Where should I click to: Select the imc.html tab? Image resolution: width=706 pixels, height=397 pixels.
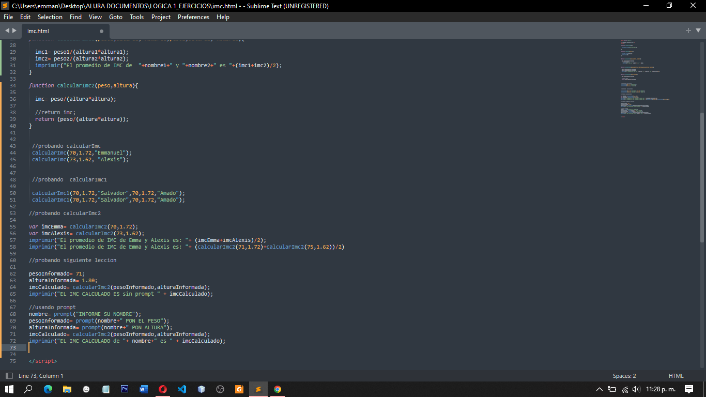[65, 31]
